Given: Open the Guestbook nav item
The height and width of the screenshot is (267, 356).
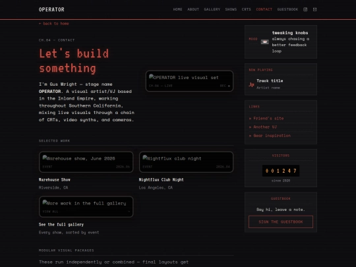Looking at the screenshot, I should 287,9.
